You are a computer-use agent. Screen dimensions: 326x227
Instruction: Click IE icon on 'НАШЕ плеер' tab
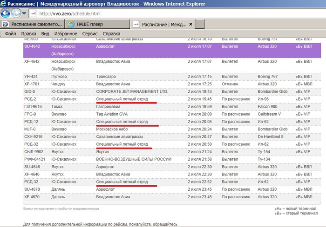(x=71, y=24)
